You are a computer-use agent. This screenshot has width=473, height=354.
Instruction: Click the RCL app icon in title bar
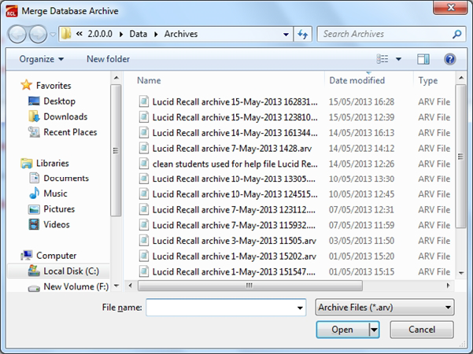coord(12,11)
